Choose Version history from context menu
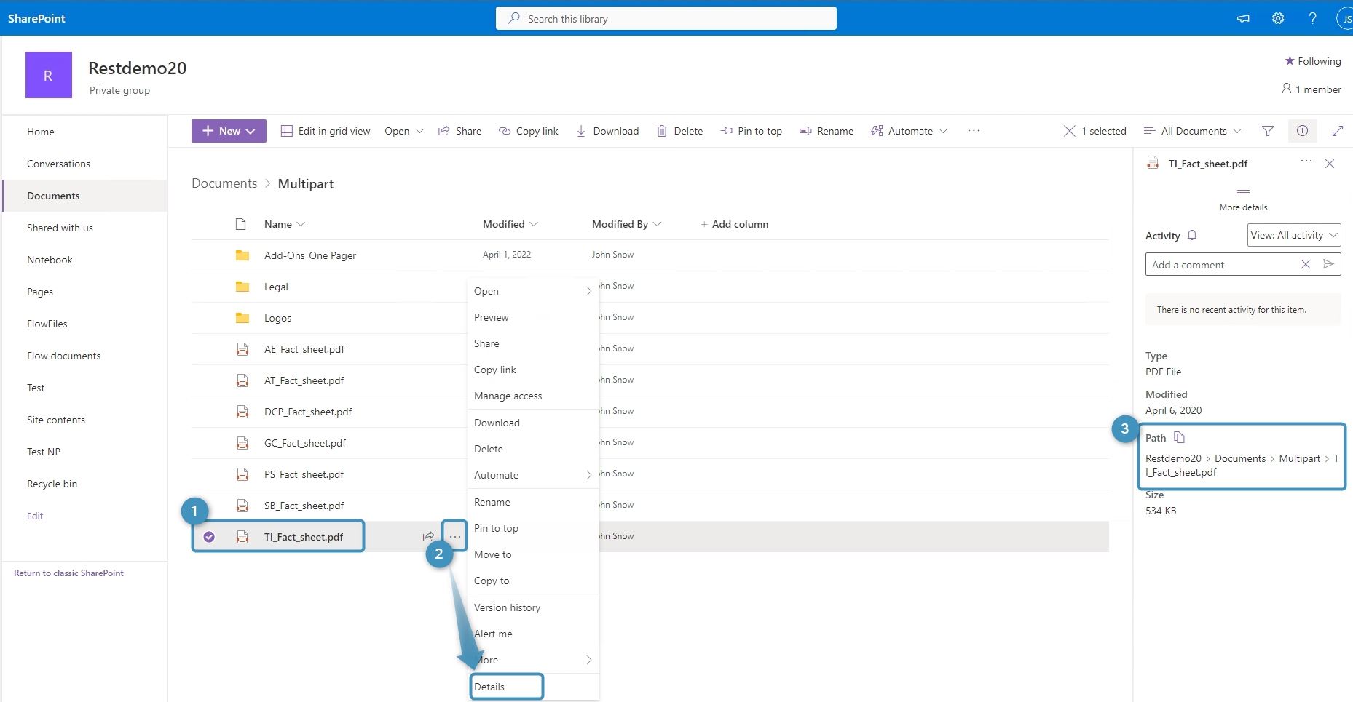1353x702 pixels. click(x=507, y=607)
